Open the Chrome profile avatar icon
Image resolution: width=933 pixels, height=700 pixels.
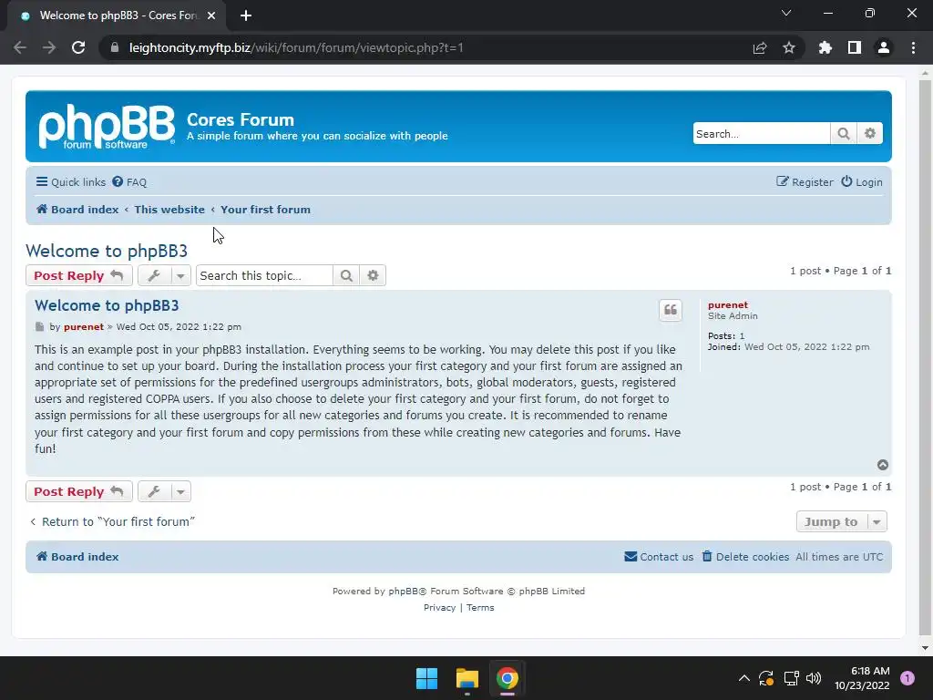click(884, 47)
